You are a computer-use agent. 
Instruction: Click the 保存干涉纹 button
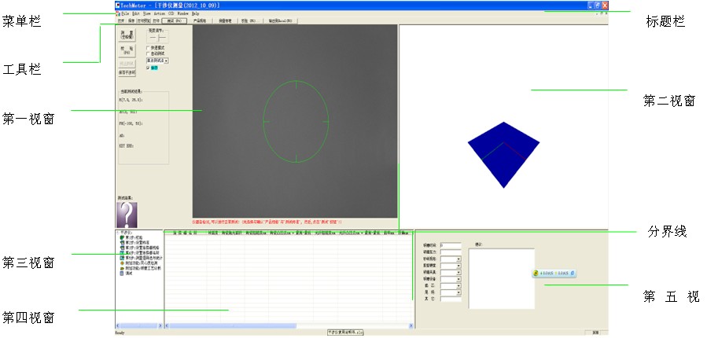pos(127,72)
